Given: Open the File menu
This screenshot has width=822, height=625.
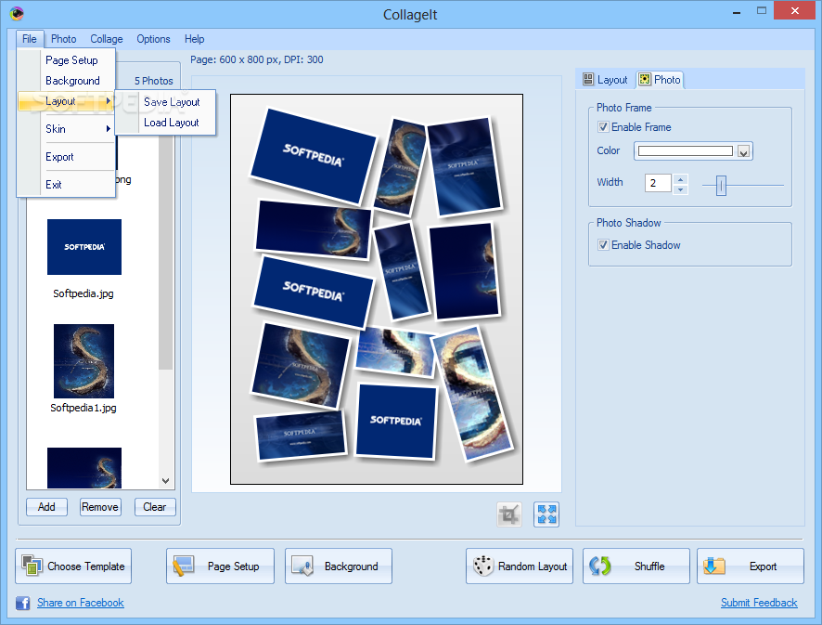Looking at the screenshot, I should tap(30, 39).
